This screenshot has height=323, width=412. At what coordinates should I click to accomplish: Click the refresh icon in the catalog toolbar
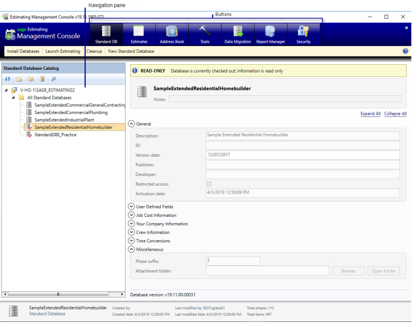tap(8, 79)
